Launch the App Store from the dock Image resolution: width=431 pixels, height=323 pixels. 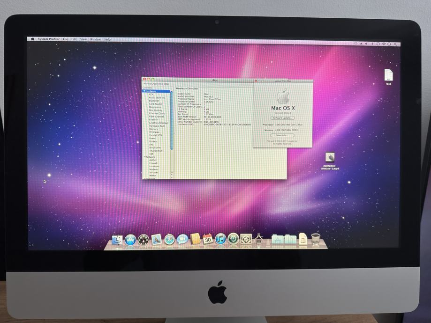click(x=130, y=240)
